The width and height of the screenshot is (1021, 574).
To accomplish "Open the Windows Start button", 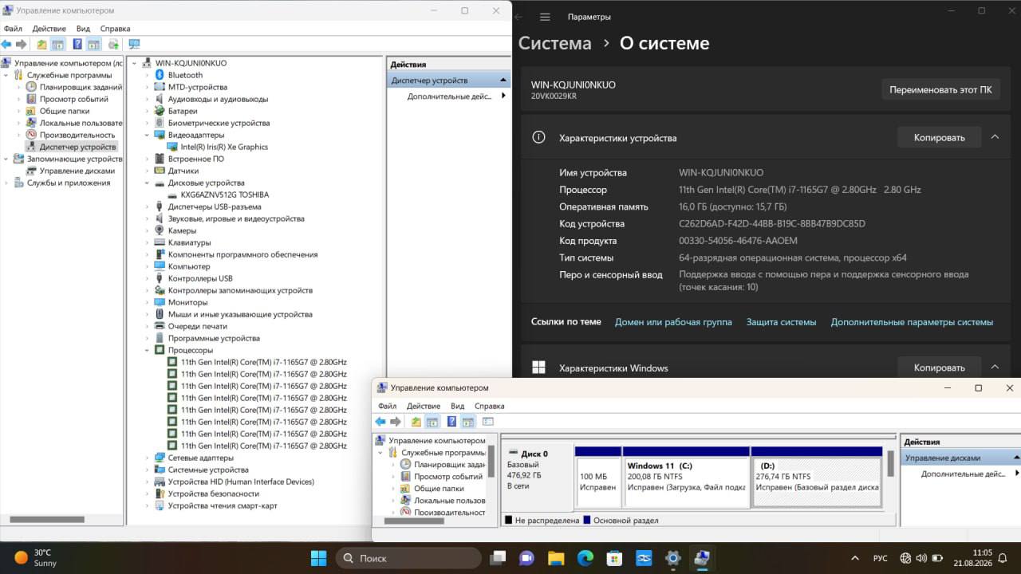I will tap(318, 558).
